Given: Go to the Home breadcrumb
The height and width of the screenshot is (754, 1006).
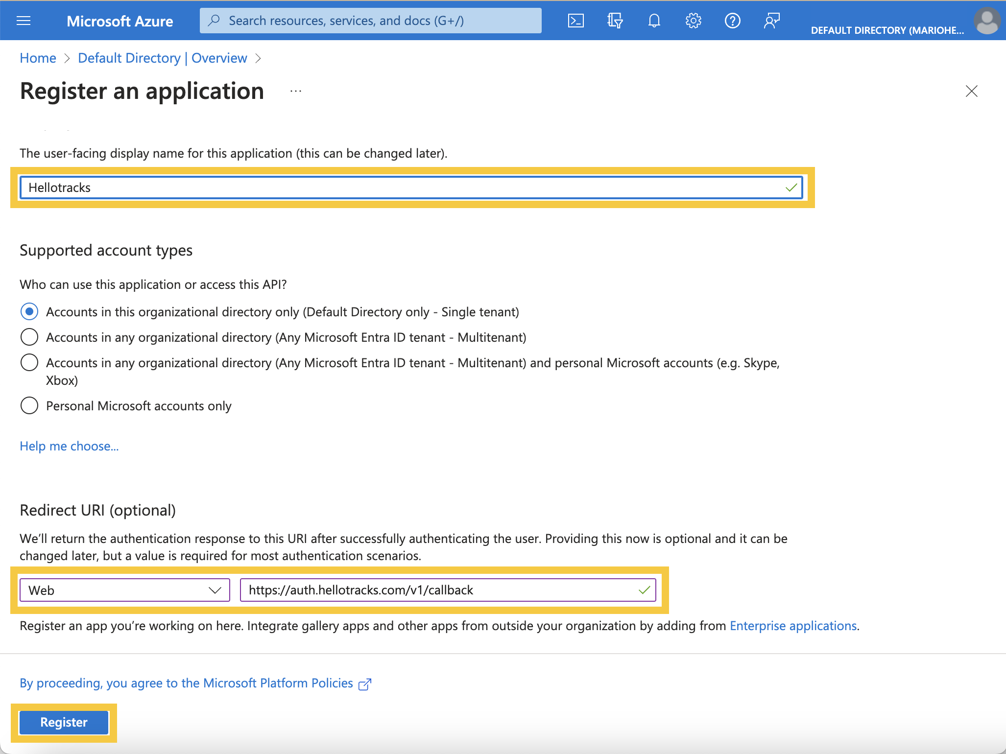Looking at the screenshot, I should [x=38, y=58].
